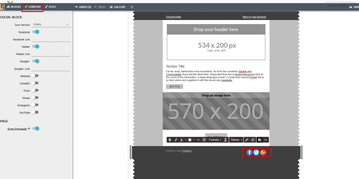Click the Far far away paragraph text
The width and height of the screenshot is (359, 179).
click(215, 76)
